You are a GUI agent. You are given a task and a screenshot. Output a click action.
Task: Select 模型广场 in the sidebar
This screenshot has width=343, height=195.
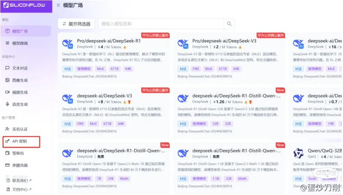26,31
